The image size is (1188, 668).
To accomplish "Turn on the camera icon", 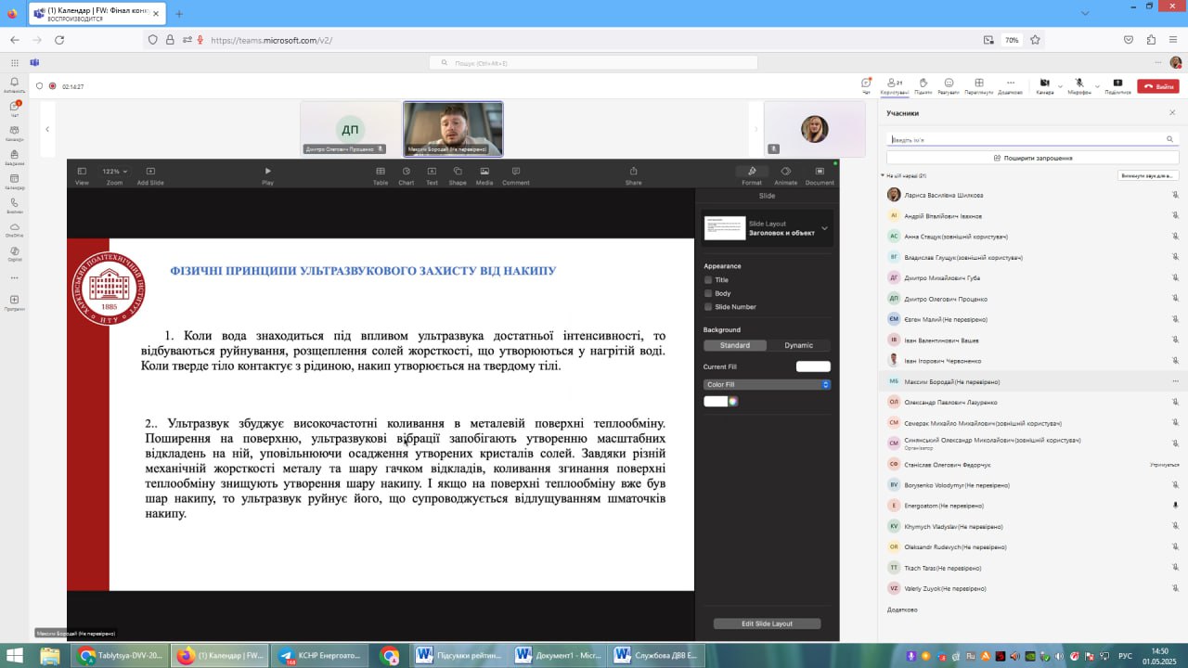I will [x=1044, y=83].
